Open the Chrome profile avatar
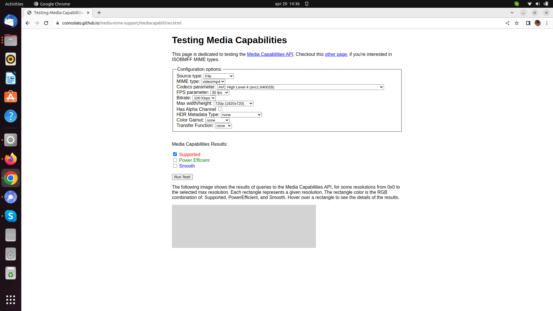 click(x=537, y=23)
